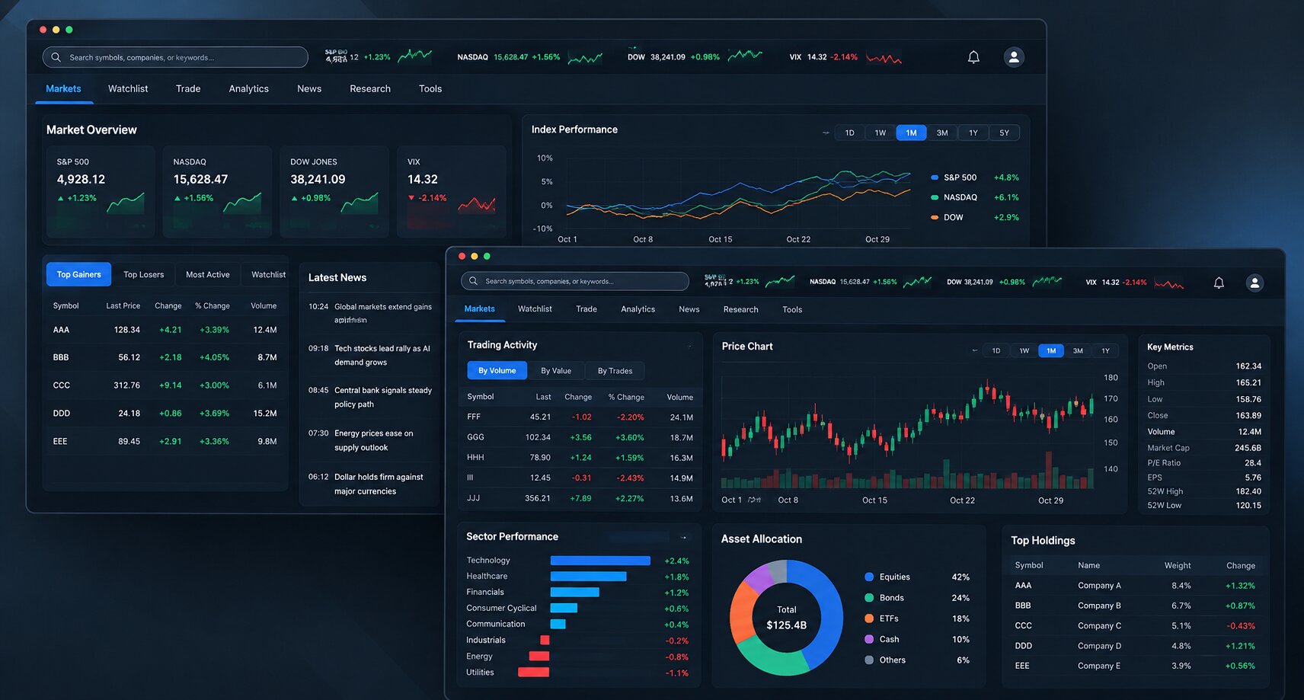1304x700 pixels.
Task: Open the Price Chart options arrow
Action: click(x=974, y=350)
